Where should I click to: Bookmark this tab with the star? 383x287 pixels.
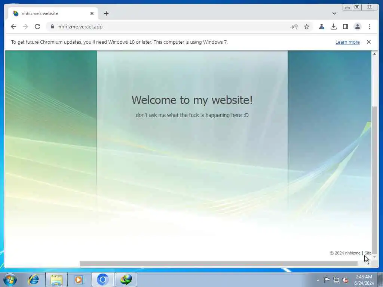[307, 27]
